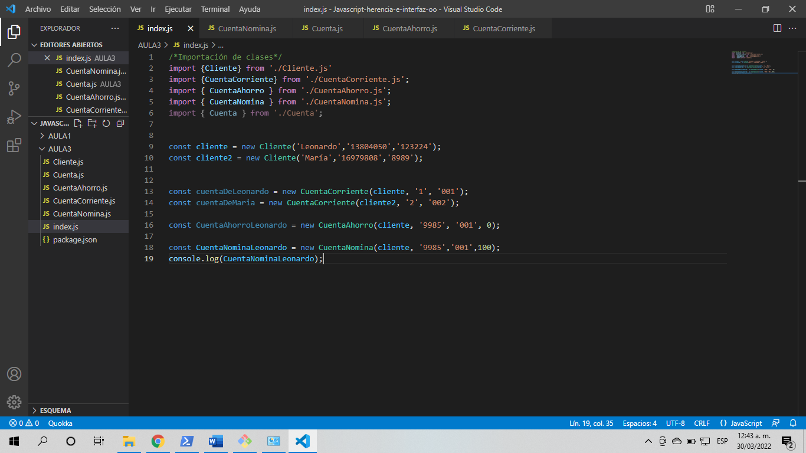Show hidden system tray icons chevron
806x453 pixels.
click(648, 441)
